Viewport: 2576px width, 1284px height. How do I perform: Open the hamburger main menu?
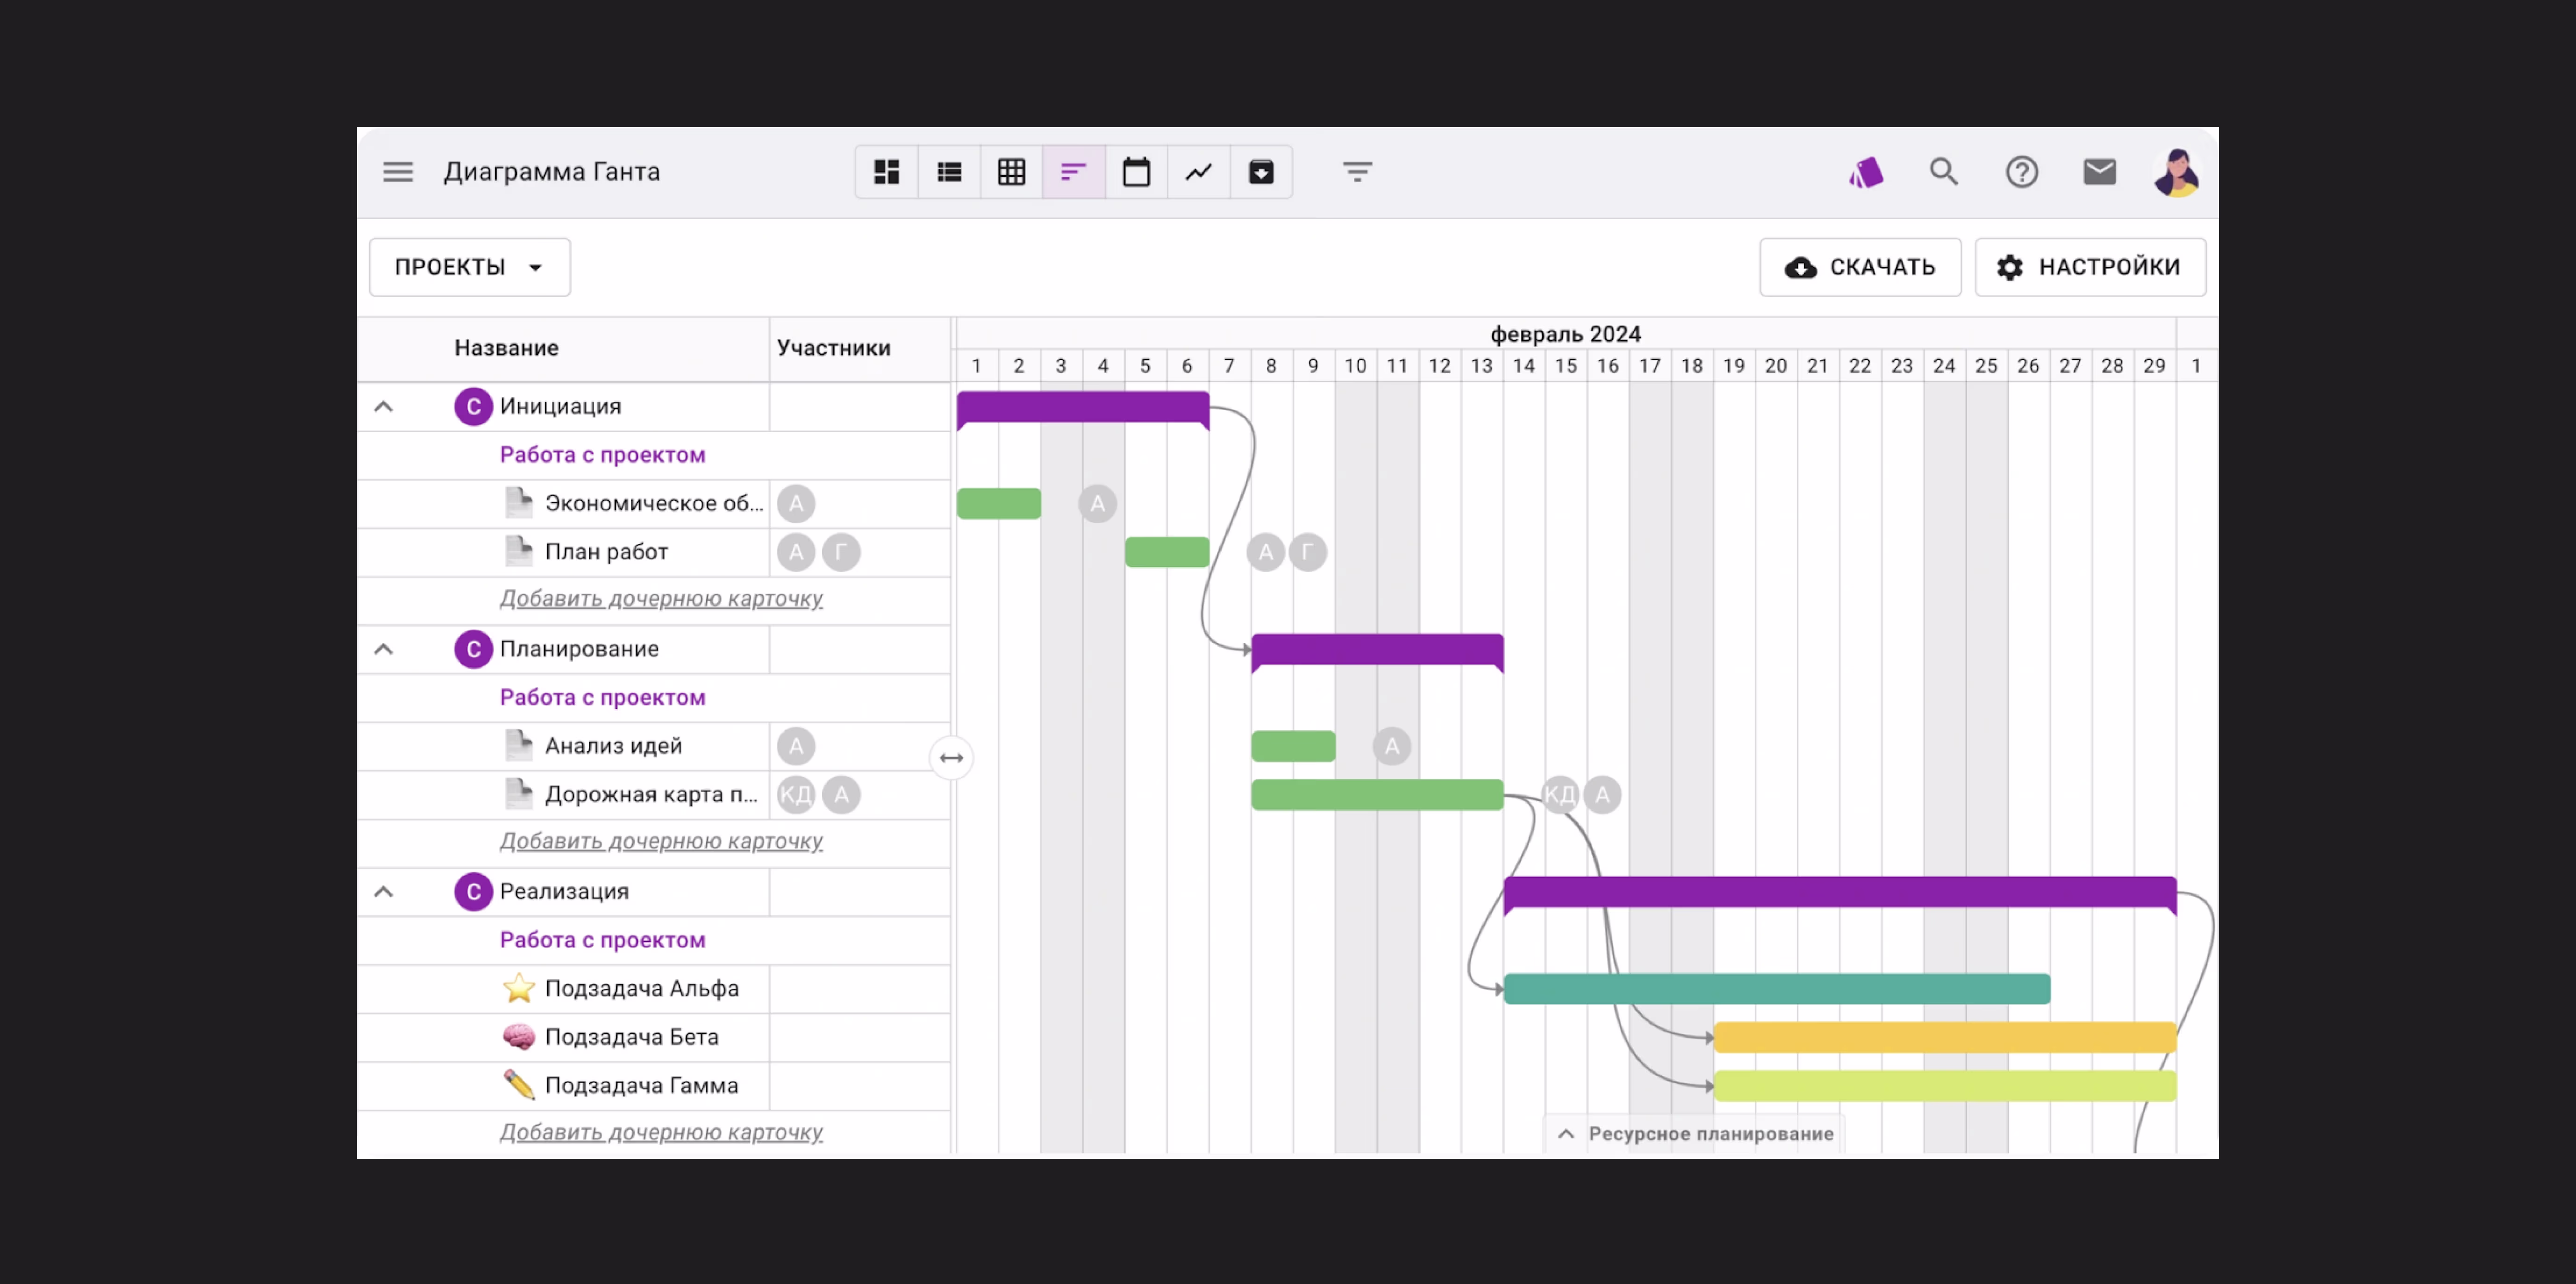tap(398, 172)
